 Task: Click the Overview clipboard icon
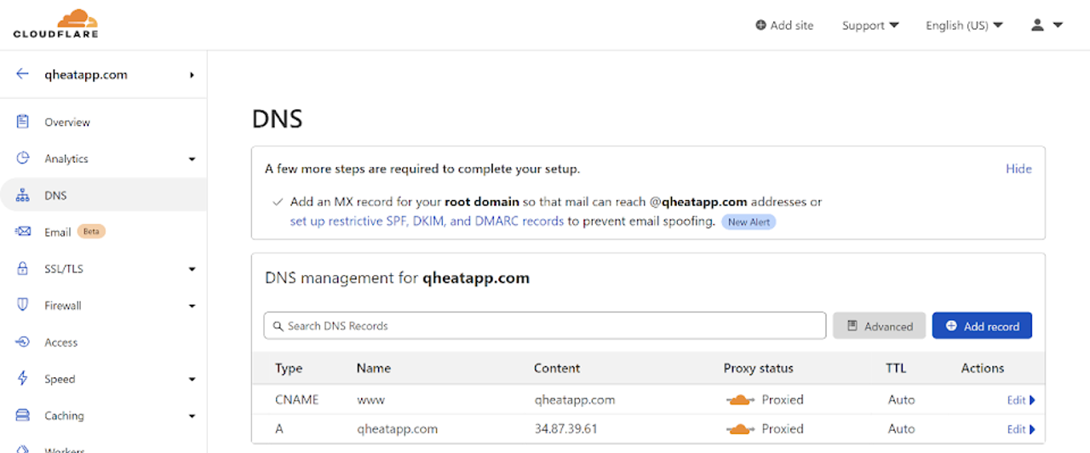click(23, 122)
